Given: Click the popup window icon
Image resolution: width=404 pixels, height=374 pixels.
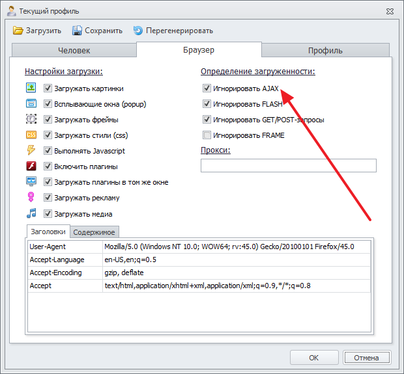Looking at the screenshot, I should [31, 103].
